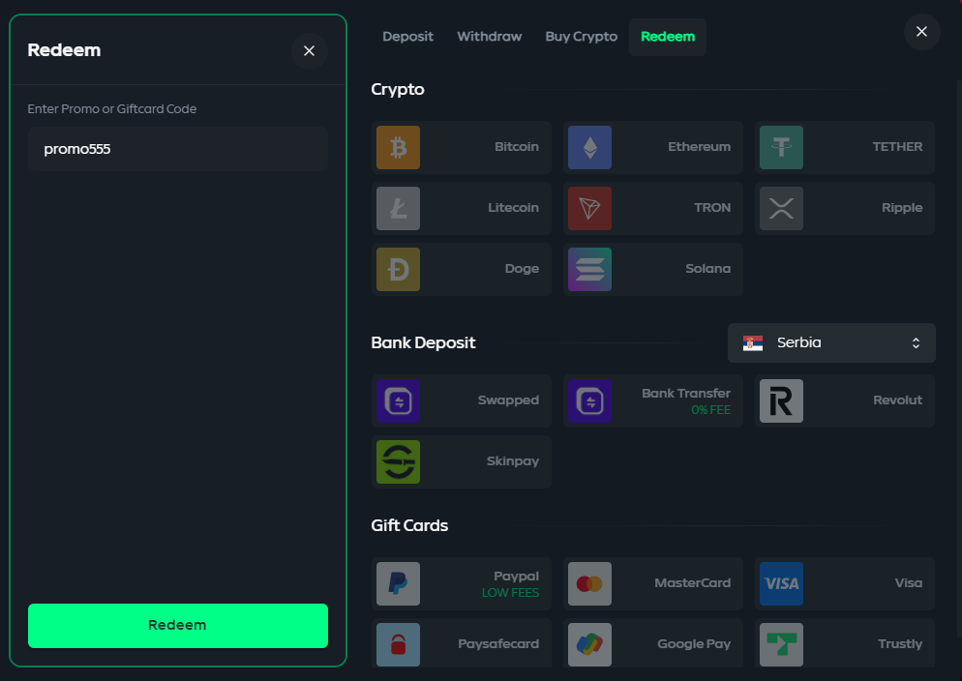Select the Ethereum icon
The image size is (962, 681).
click(589, 146)
